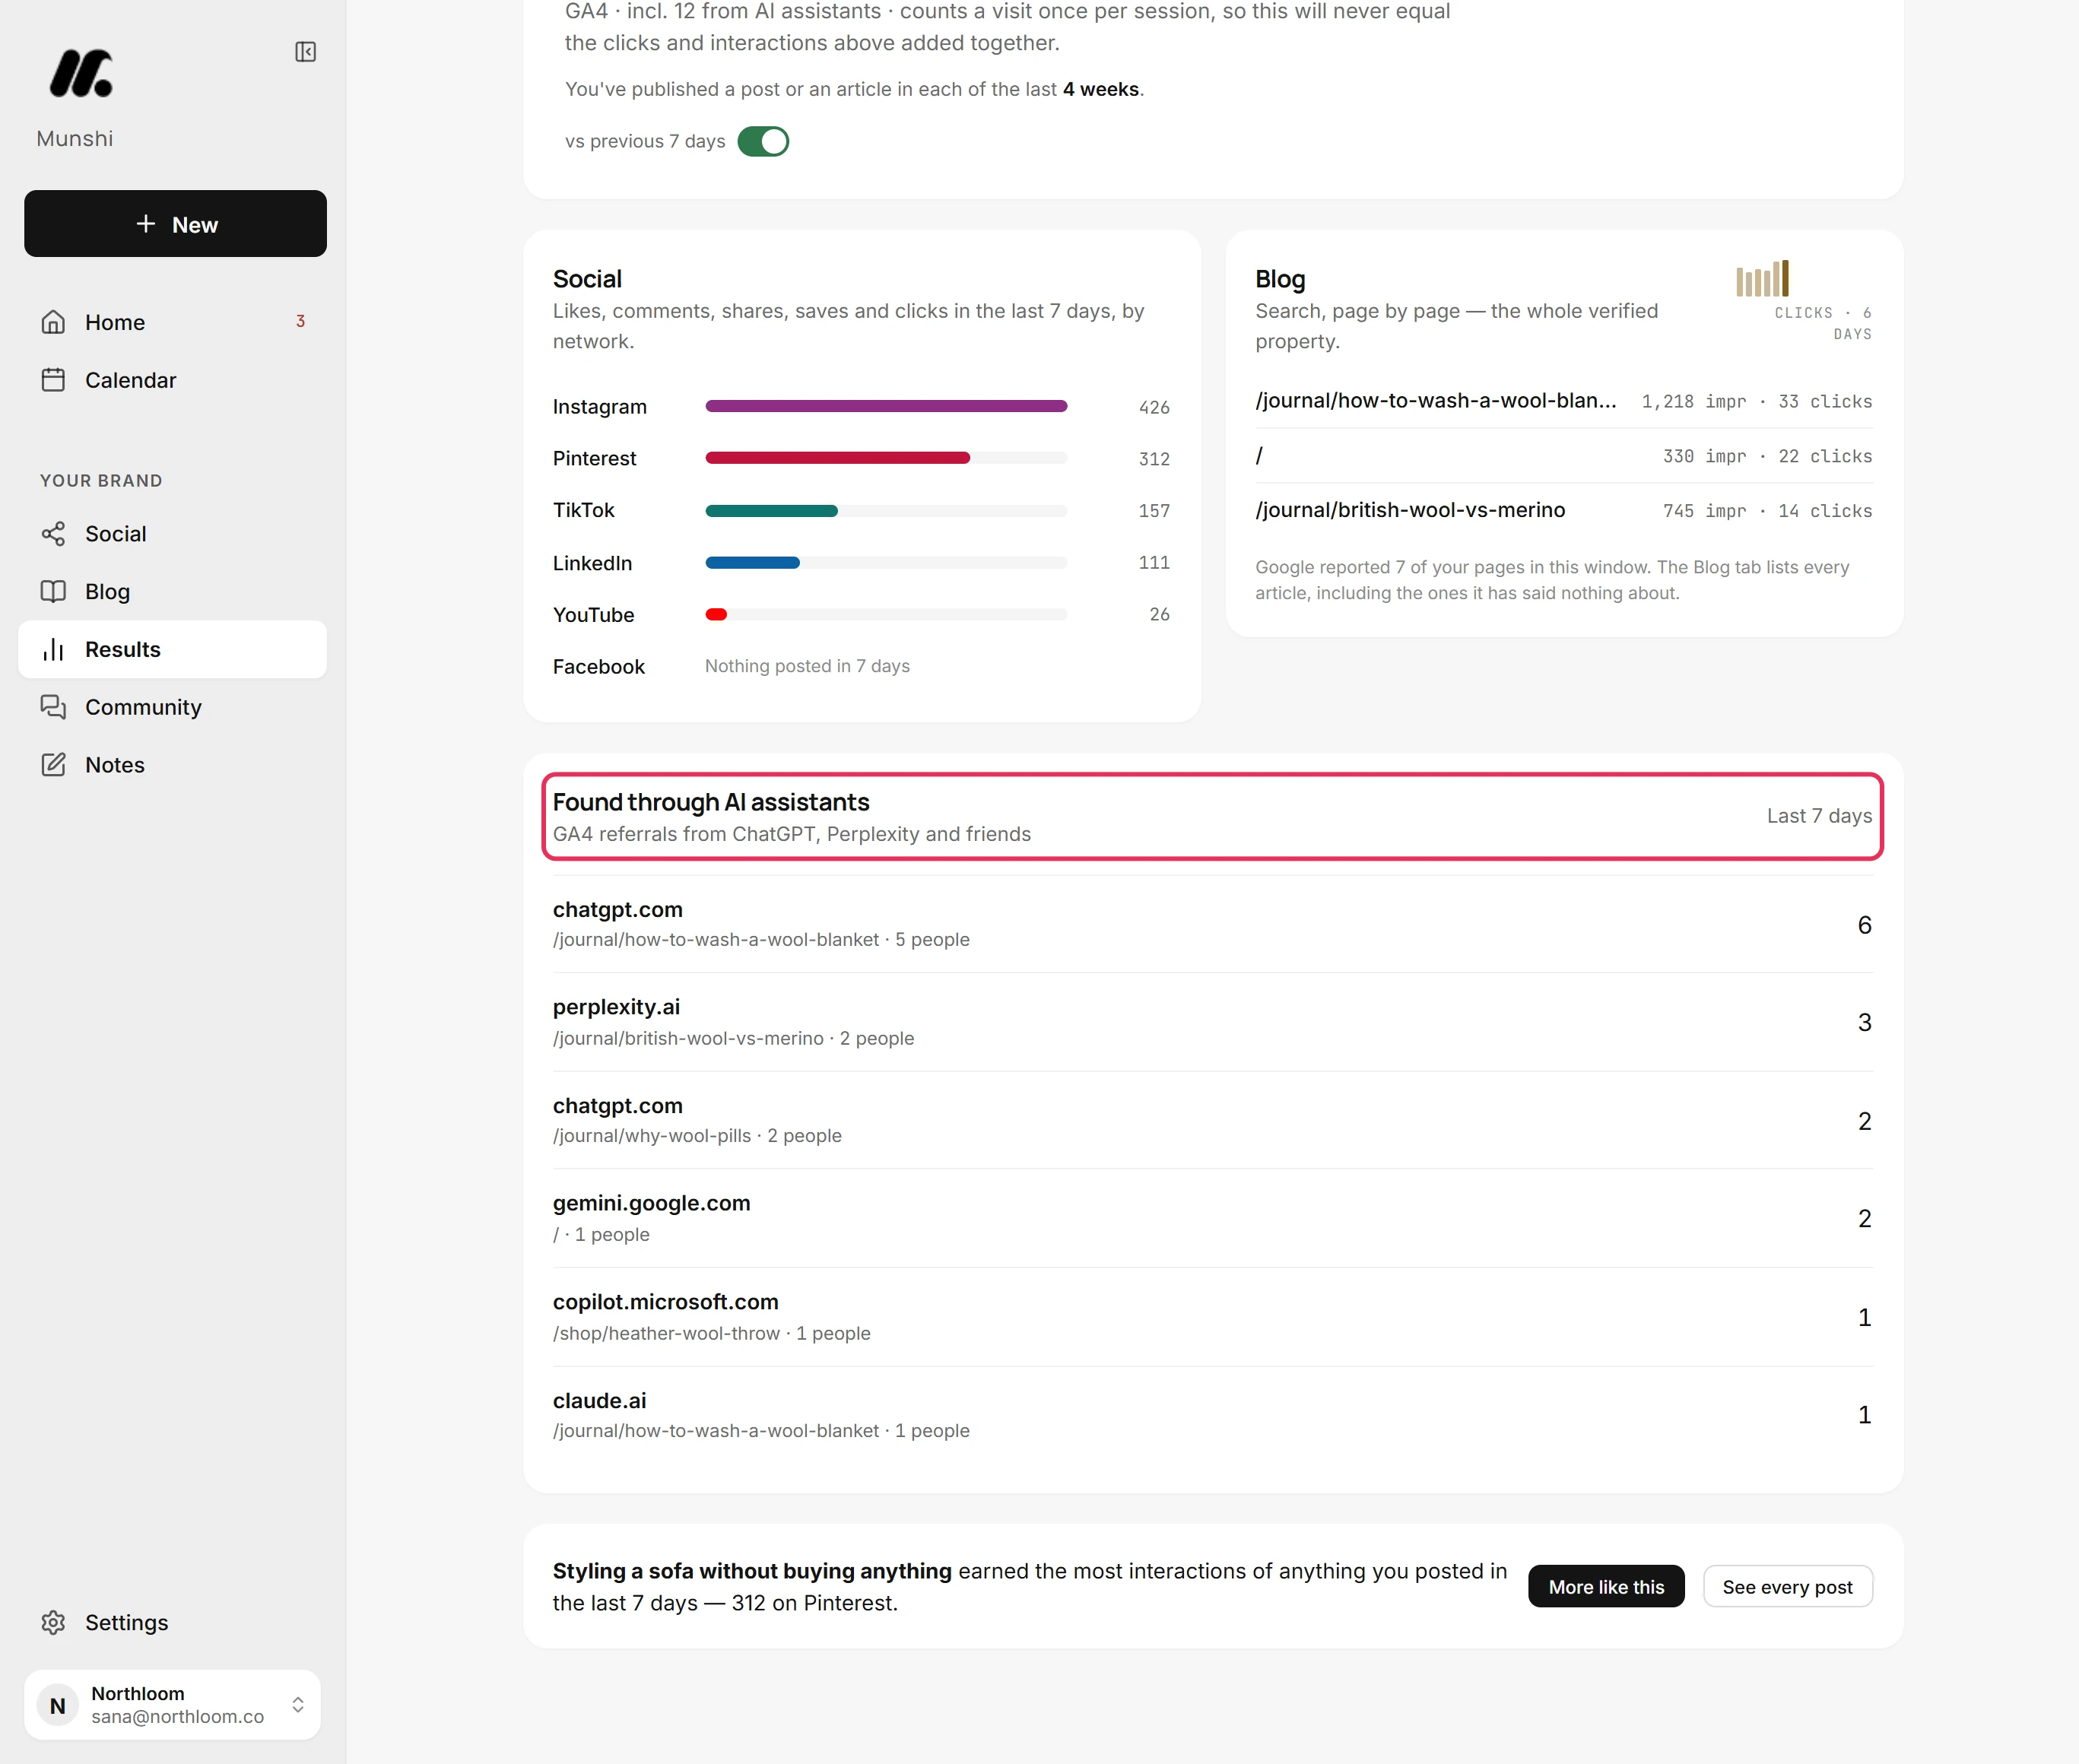
Task: Click the 1,218 impr · 33 clicks stats
Action: pyautogui.click(x=1757, y=401)
